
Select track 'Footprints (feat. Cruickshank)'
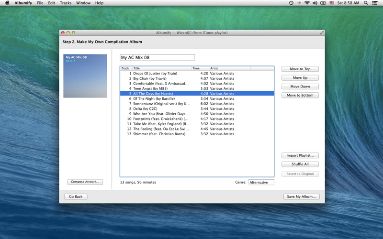pos(197,119)
